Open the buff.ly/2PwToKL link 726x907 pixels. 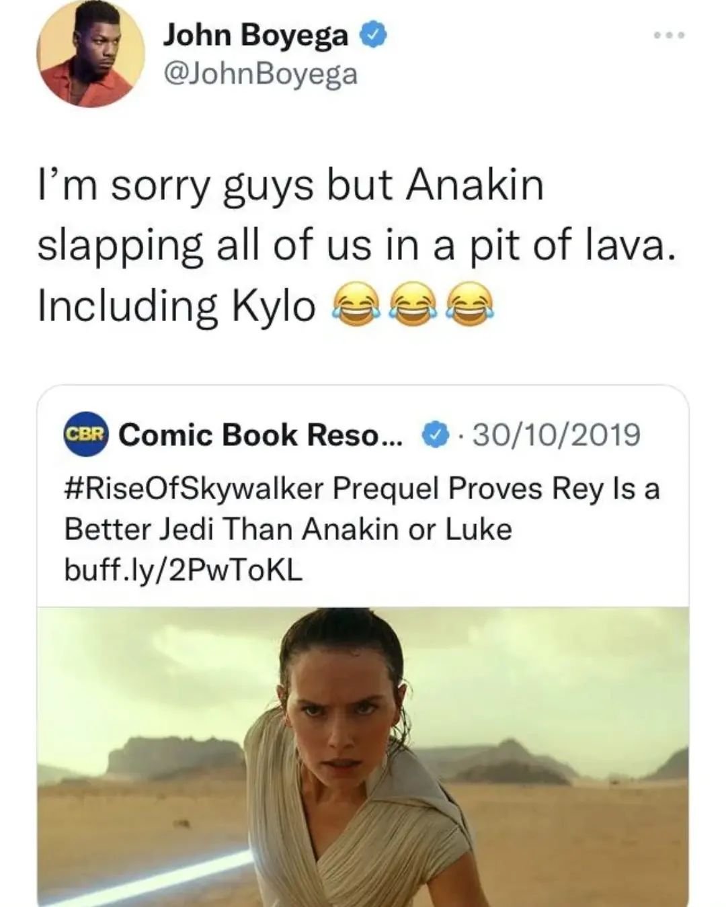coord(183,570)
